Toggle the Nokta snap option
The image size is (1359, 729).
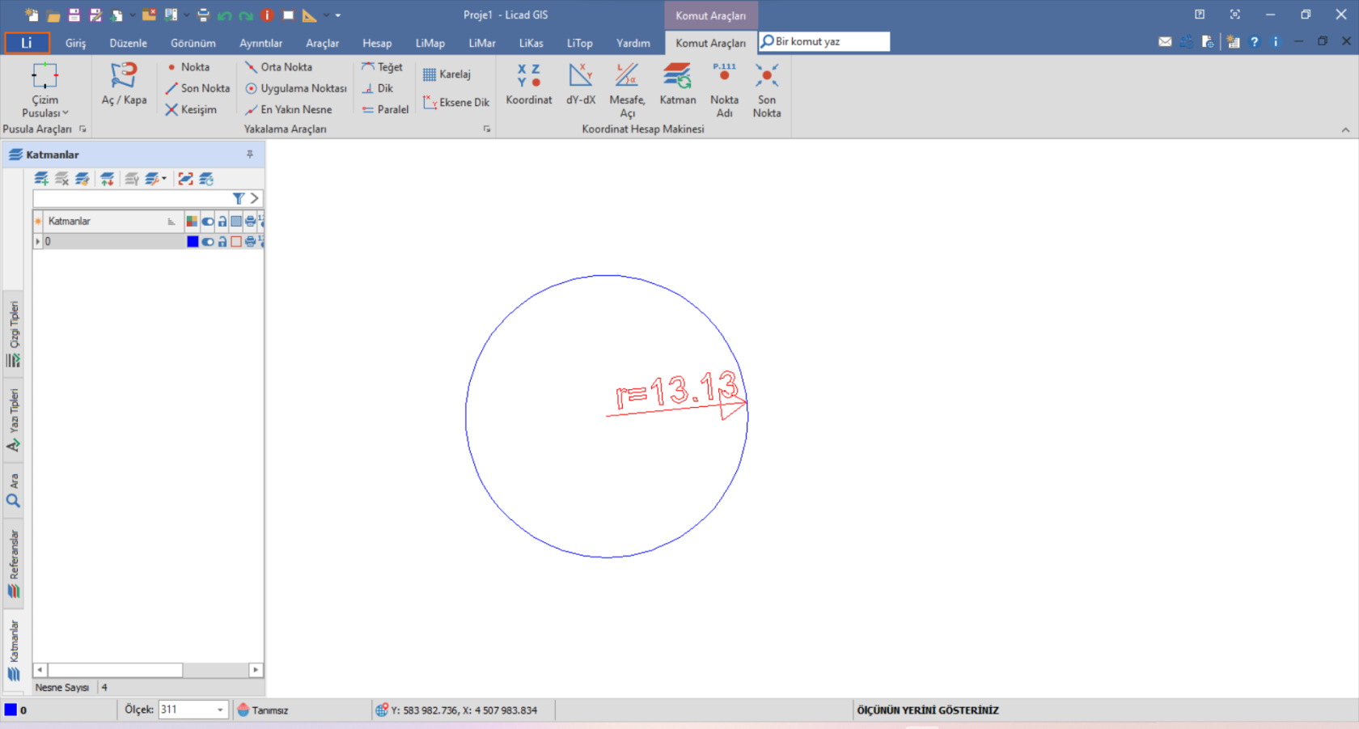pyautogui.click(x=188, y=67)
